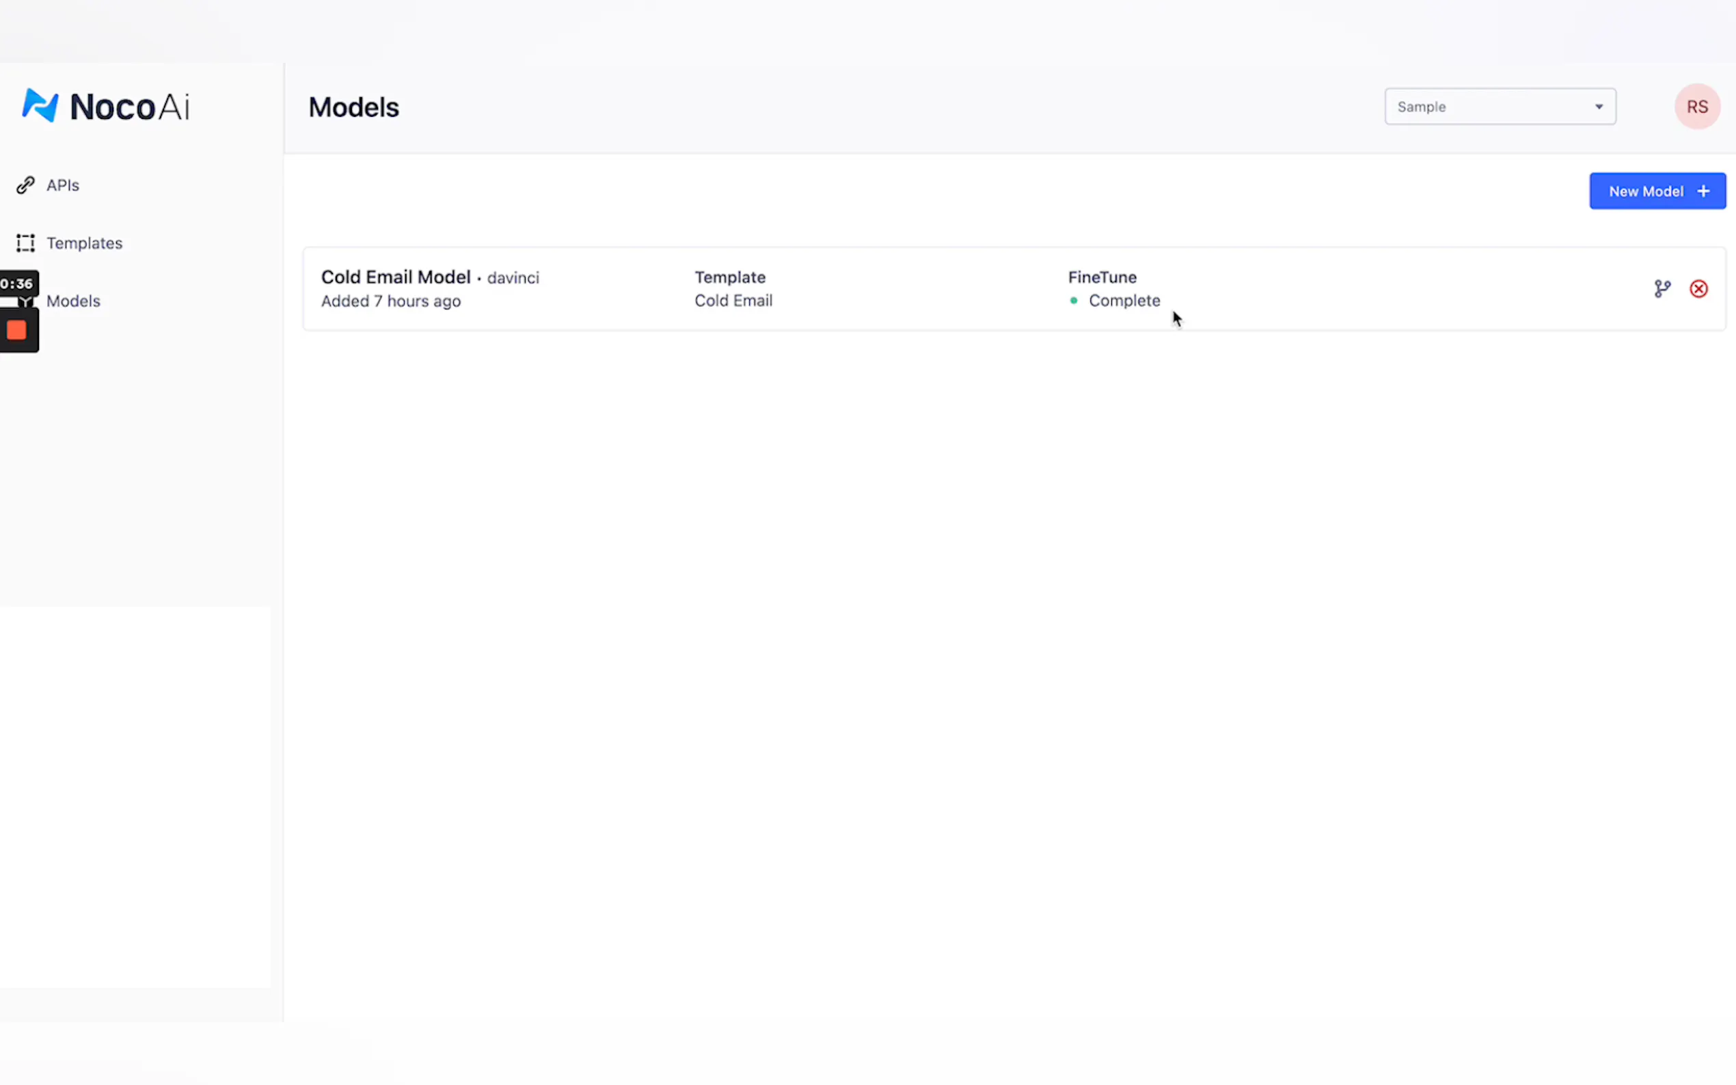Click the Templates frame icon in sidebar

pos(26,243)
